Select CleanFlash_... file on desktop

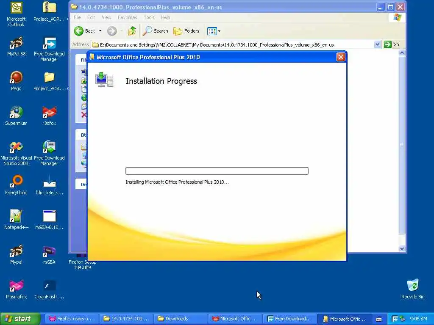coord(49,289)
